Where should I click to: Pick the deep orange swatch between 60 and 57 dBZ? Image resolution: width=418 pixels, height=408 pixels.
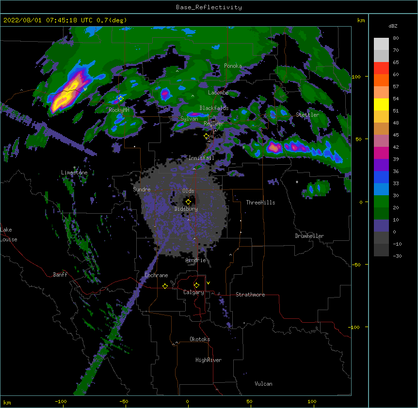[x=381, y=80]
